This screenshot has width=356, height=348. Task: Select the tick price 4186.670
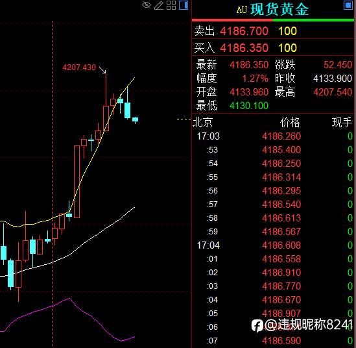click(x=281, y=300)
